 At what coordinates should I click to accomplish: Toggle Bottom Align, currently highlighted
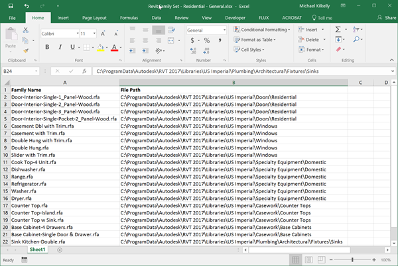pos(159,30)
